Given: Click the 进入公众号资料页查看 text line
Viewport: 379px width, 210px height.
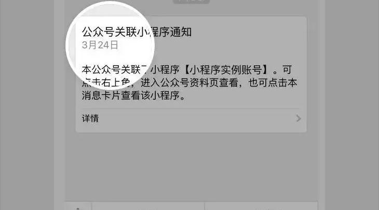Looking at the screenshot, I should [x=189, y=83].
